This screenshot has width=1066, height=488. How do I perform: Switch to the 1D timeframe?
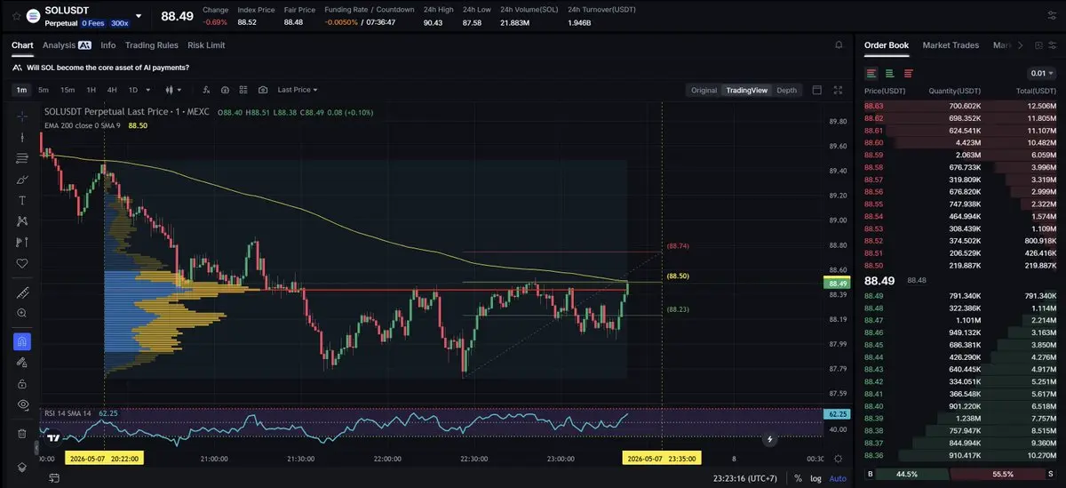(133, 90)
